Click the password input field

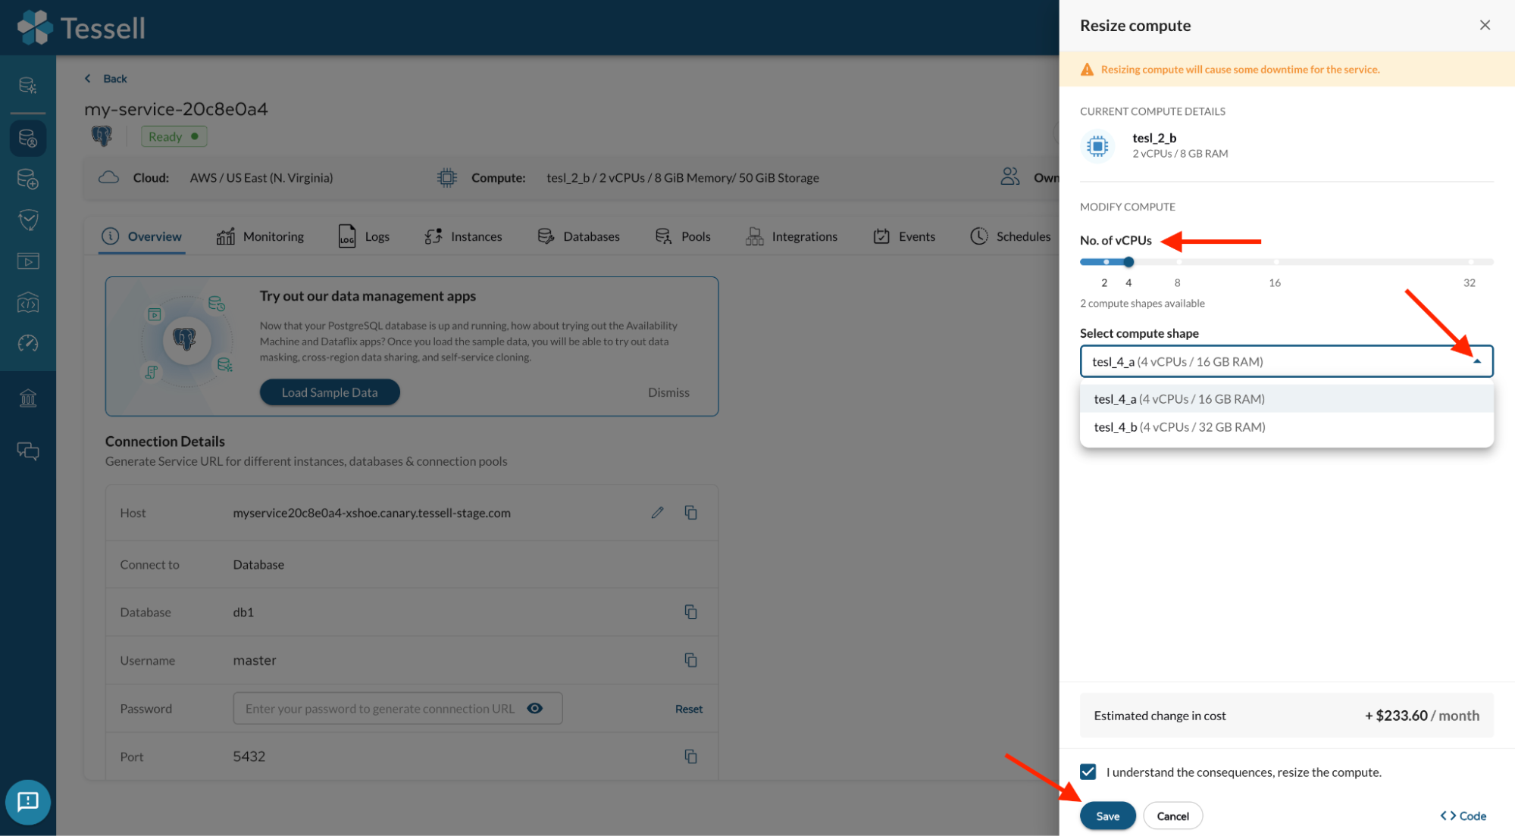(397, 708)
